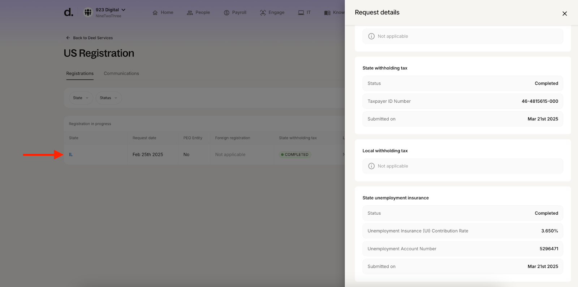Click State withholding tax Submitted on date
The height and width of the screenshot is (287, 578).
click(x=543, y=119)
